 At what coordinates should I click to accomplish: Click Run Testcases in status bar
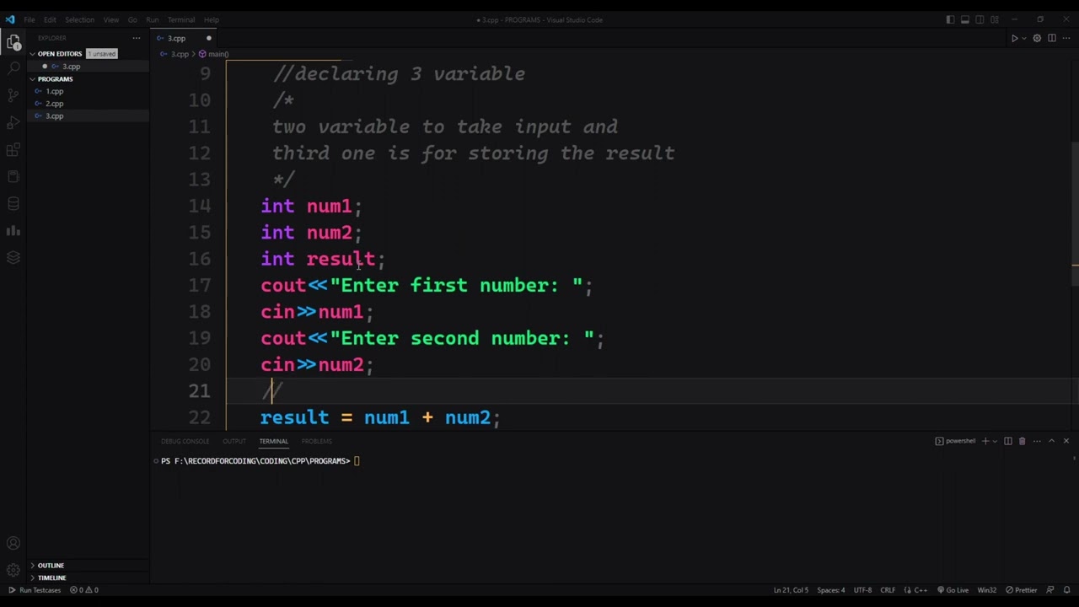pos(35,590)
